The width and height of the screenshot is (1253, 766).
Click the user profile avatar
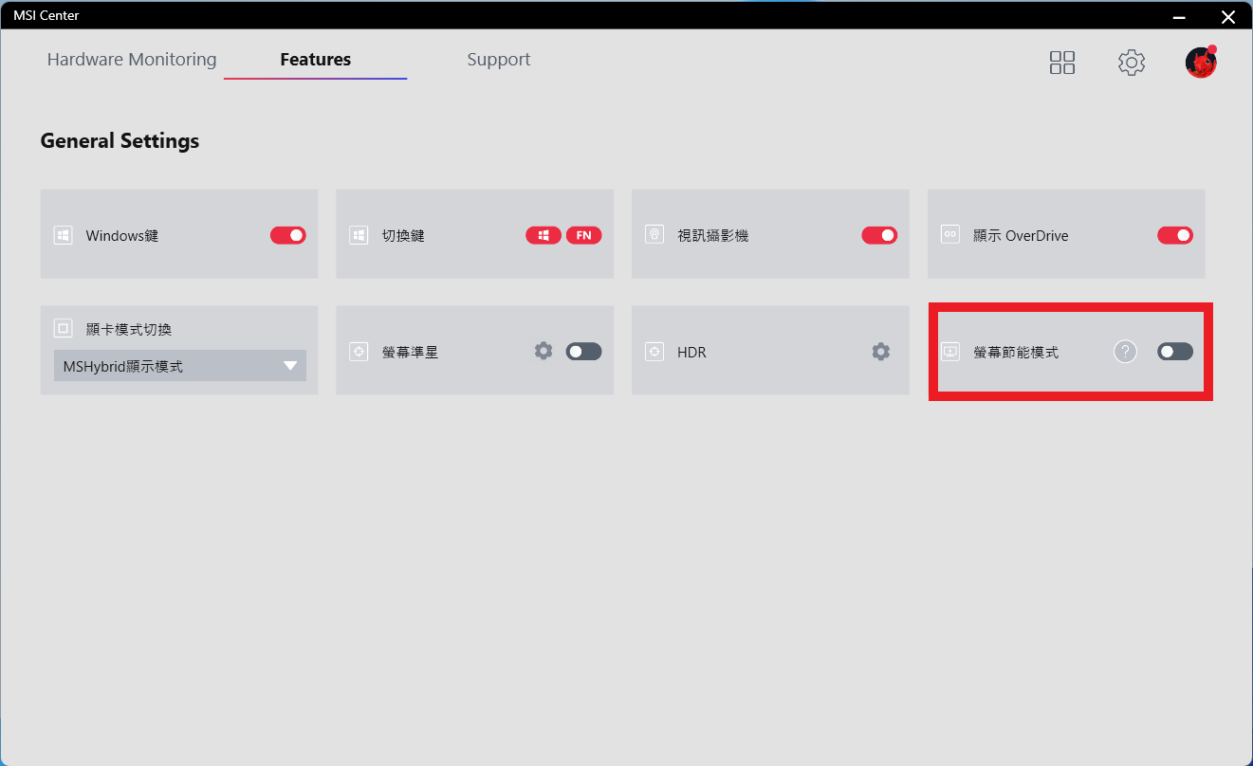point(1201,63)
